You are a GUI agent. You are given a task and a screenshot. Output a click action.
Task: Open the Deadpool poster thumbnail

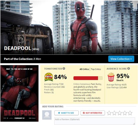(20, 93)
